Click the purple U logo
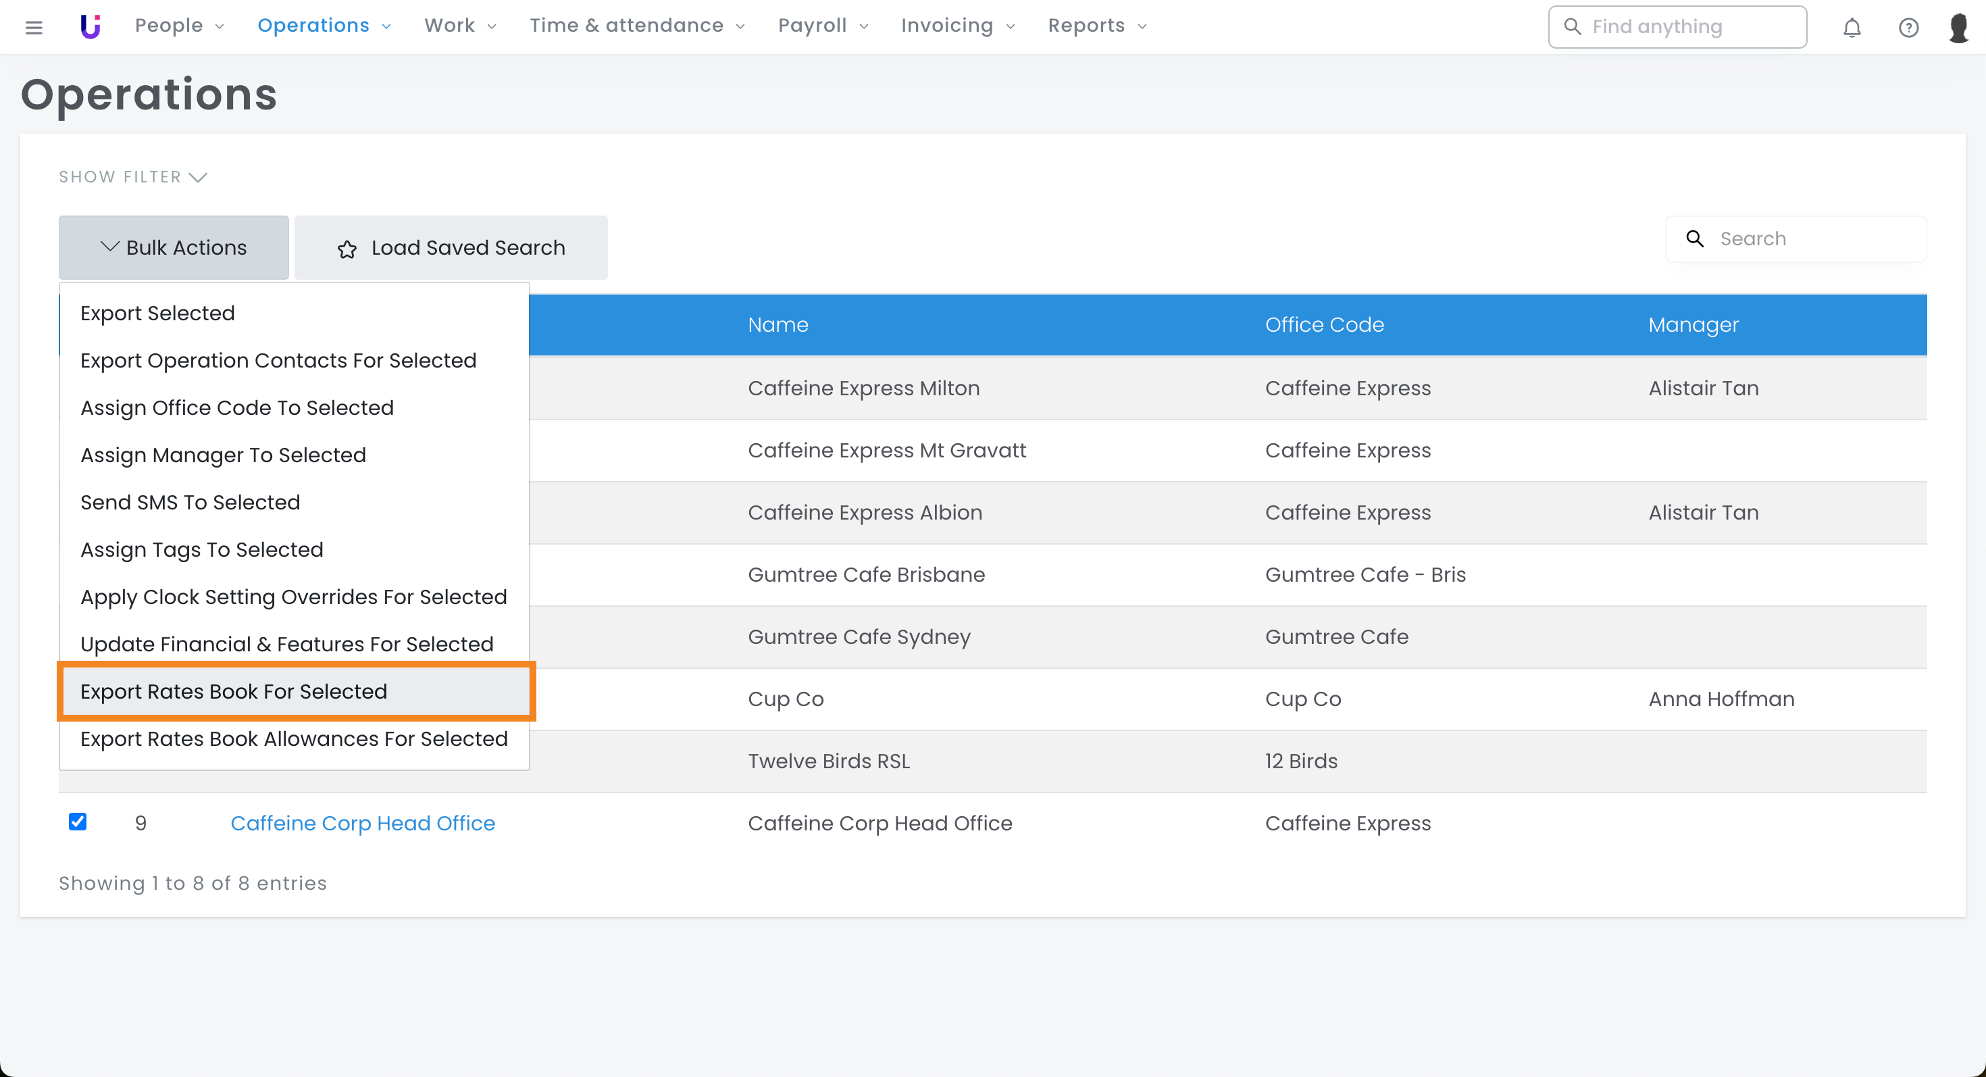 tap(91, 26)
